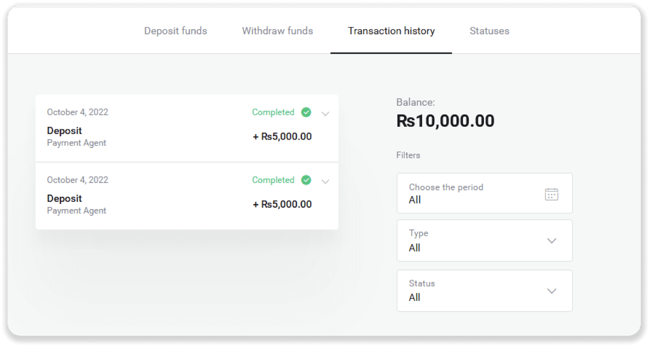Click the first + Rs5,000.00 amount

click(282, 137)
